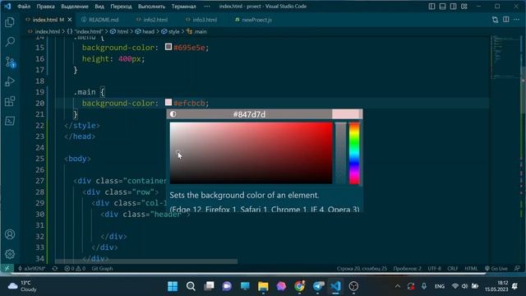Open notifications bell in status bar

tap(517, 269)
